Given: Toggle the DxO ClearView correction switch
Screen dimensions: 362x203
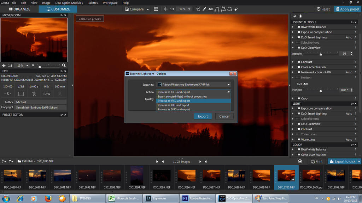Looking at the screenshot, I should 298,48.
